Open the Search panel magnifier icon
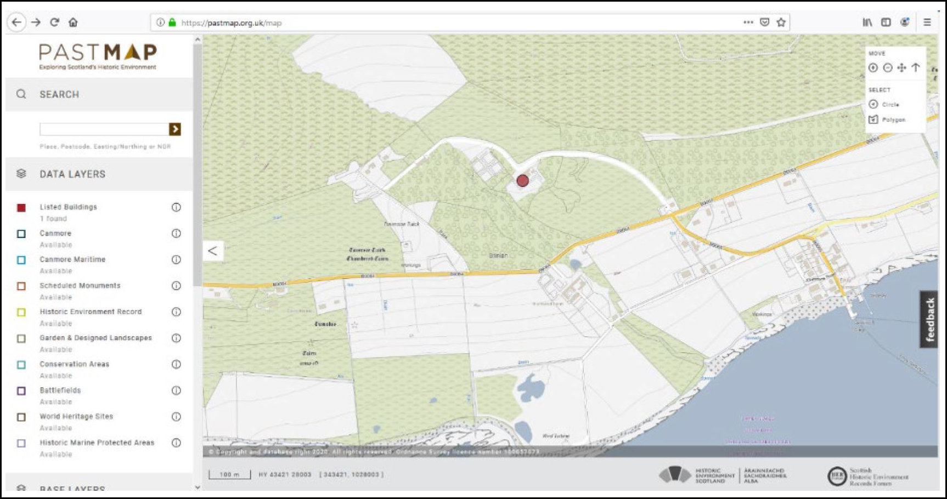The width and height of the screenshot is (947, 499). pyautogui.click(x=21, y=94)
